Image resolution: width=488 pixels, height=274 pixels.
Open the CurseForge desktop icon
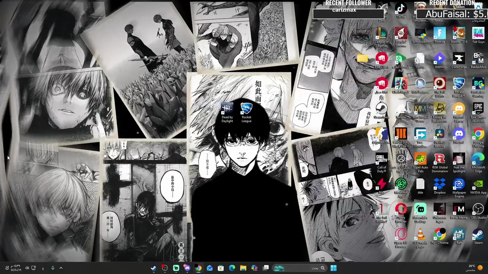[x=459, y=61]
